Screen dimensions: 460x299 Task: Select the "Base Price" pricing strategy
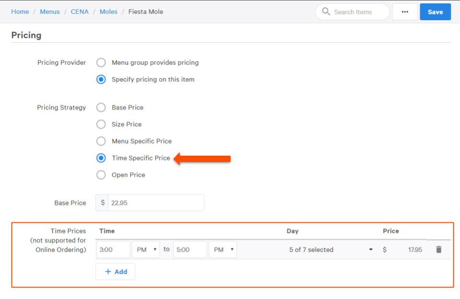pyautogui.click(x=101, y=107)
